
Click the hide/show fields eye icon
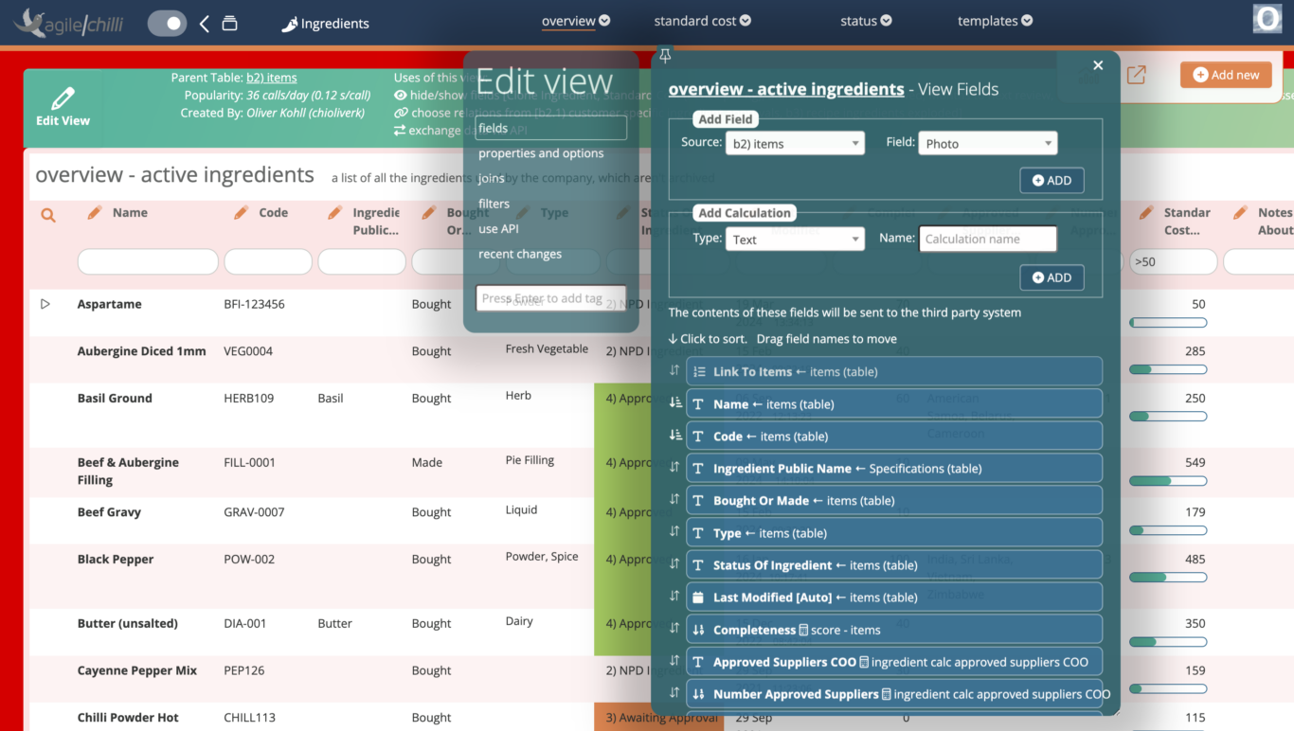pos(401,96)
